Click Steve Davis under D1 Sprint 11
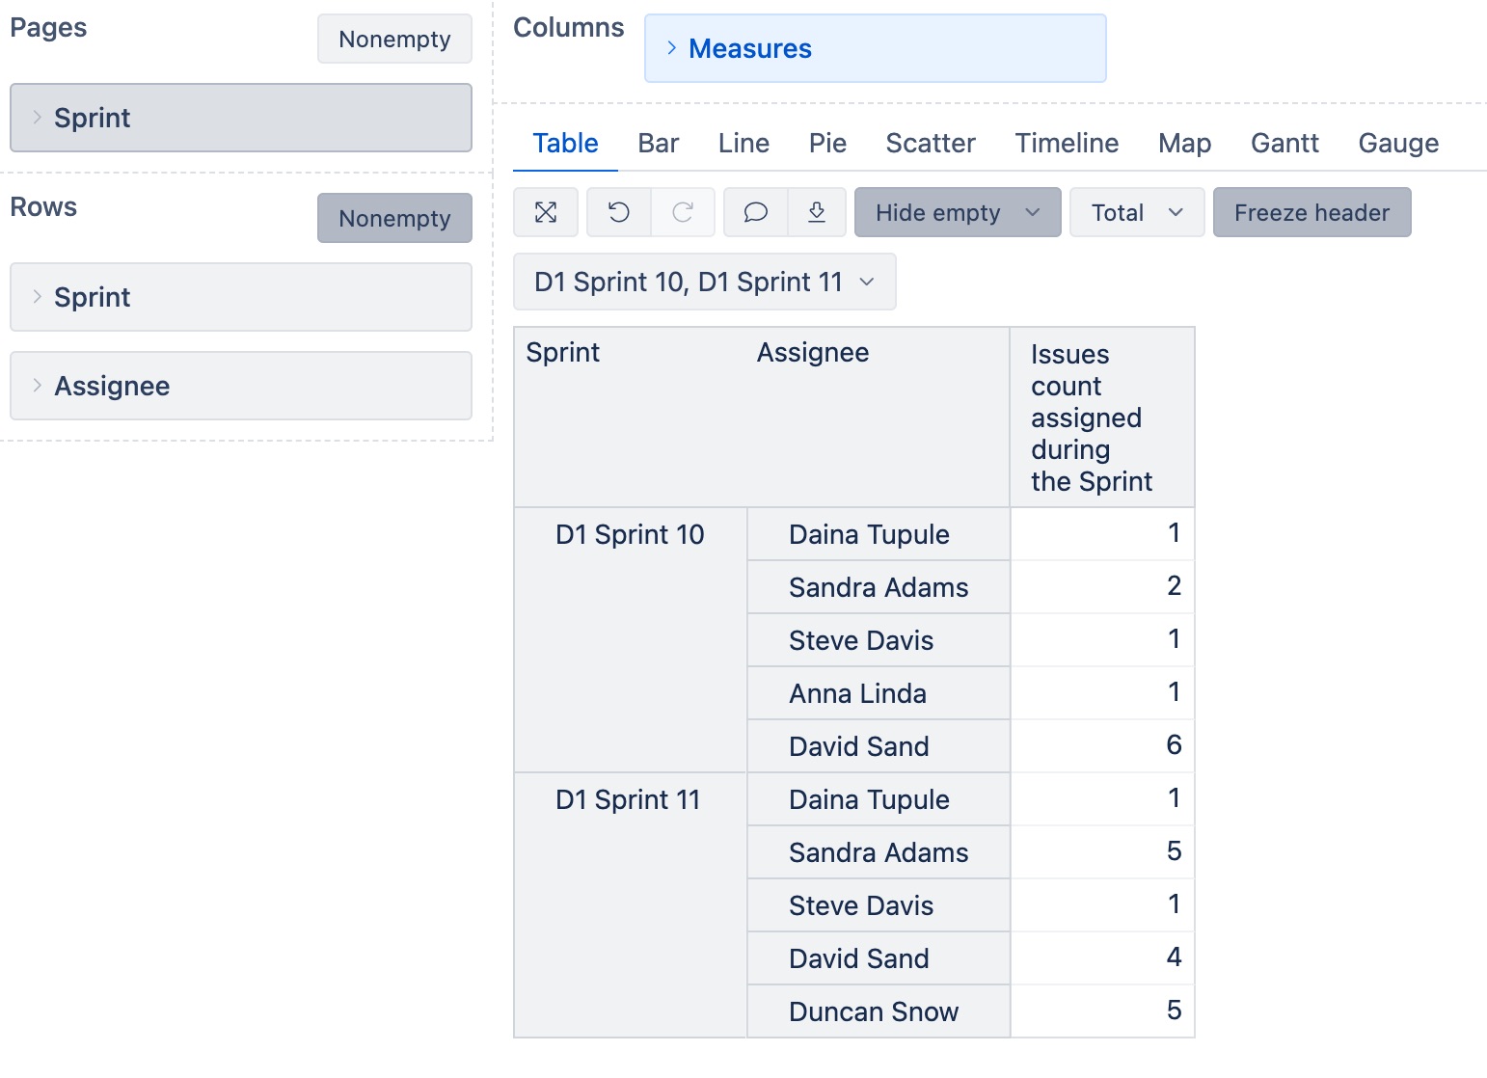Screen dimensions: 1487x1078 (x=879, y=905)
